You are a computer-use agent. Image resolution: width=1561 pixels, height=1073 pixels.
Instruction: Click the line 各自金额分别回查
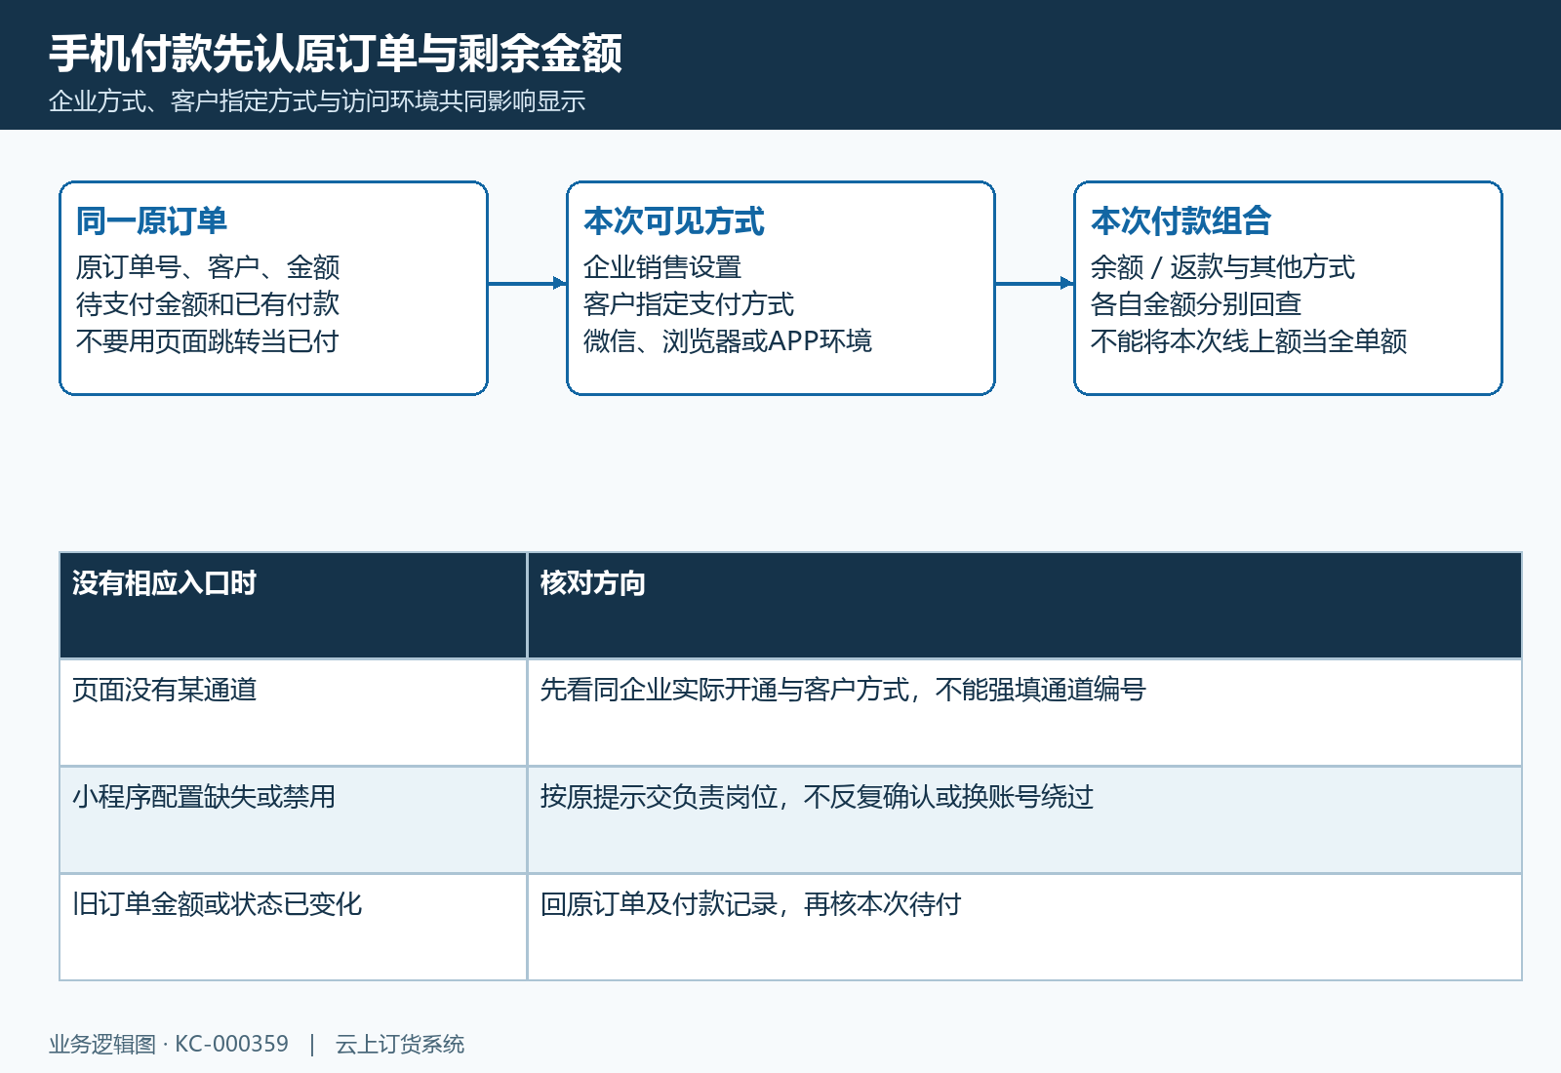coord(1196,303)
